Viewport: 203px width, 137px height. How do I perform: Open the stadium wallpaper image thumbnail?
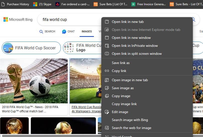85,81
